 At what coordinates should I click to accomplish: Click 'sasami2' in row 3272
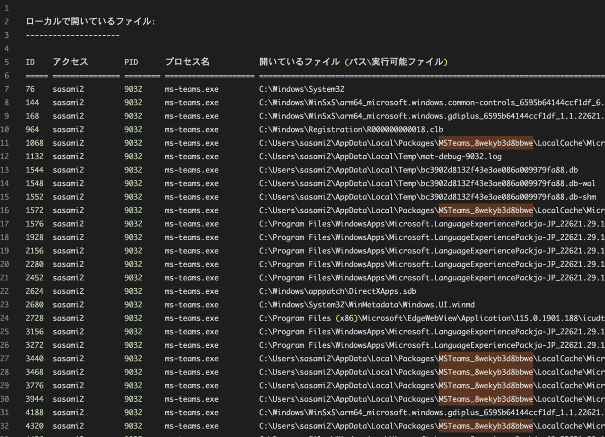[x=68, y=345]
